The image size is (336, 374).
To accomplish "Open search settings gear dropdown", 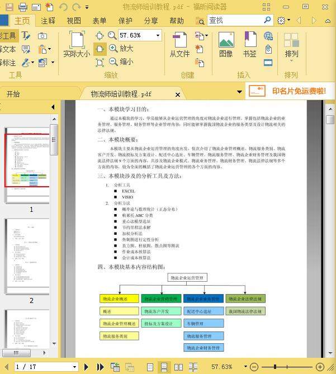I will (x=283, y=21).
